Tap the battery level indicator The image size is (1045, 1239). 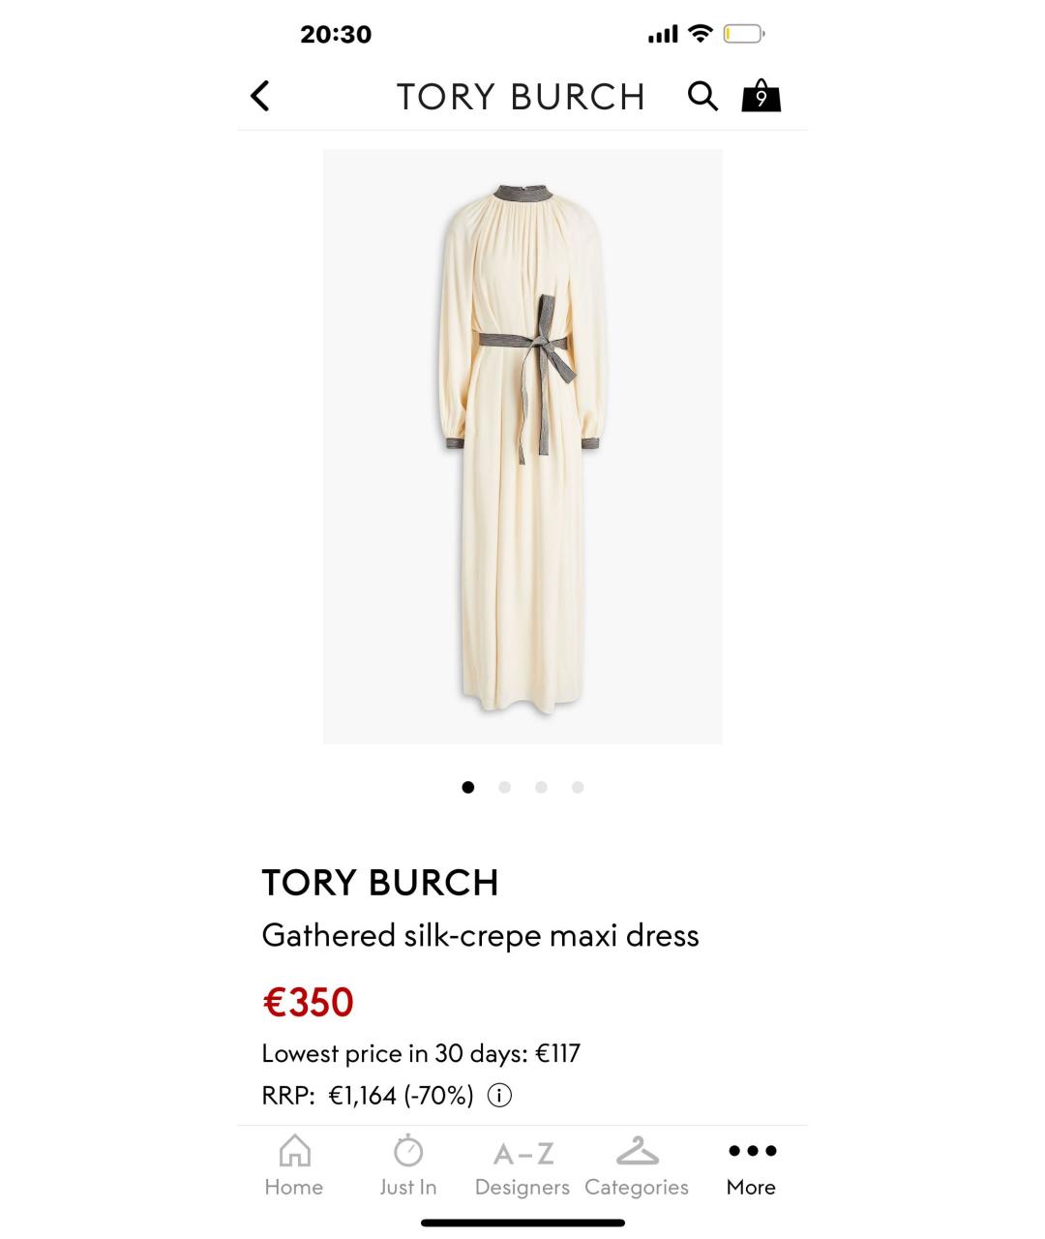pos(741,32)
